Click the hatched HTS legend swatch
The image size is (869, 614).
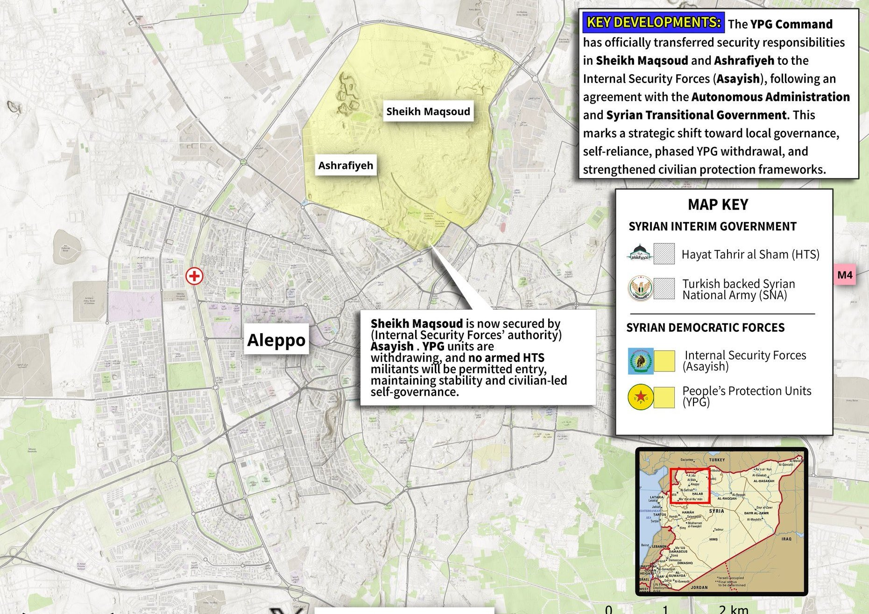664,254
